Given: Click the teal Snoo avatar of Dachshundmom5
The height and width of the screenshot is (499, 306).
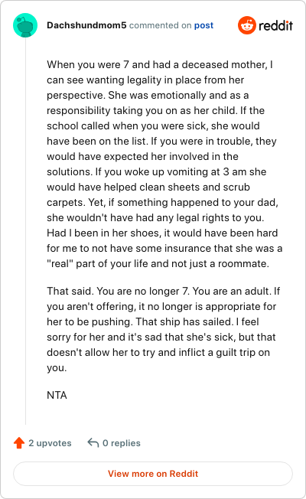Looking at the screenshot, I should [25, 25].
